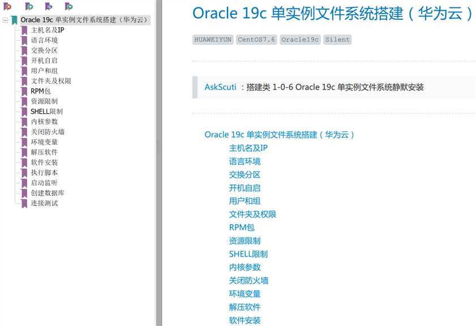Click the purple bookmark icon beside SHELL限制
476x326 pixels.
(24, 111)
